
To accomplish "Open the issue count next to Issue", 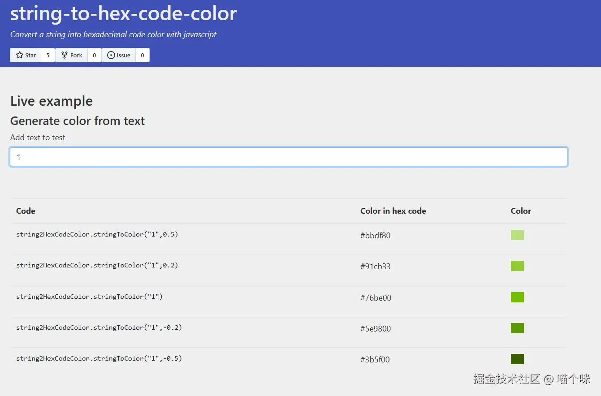I will [x=143, y=55].
